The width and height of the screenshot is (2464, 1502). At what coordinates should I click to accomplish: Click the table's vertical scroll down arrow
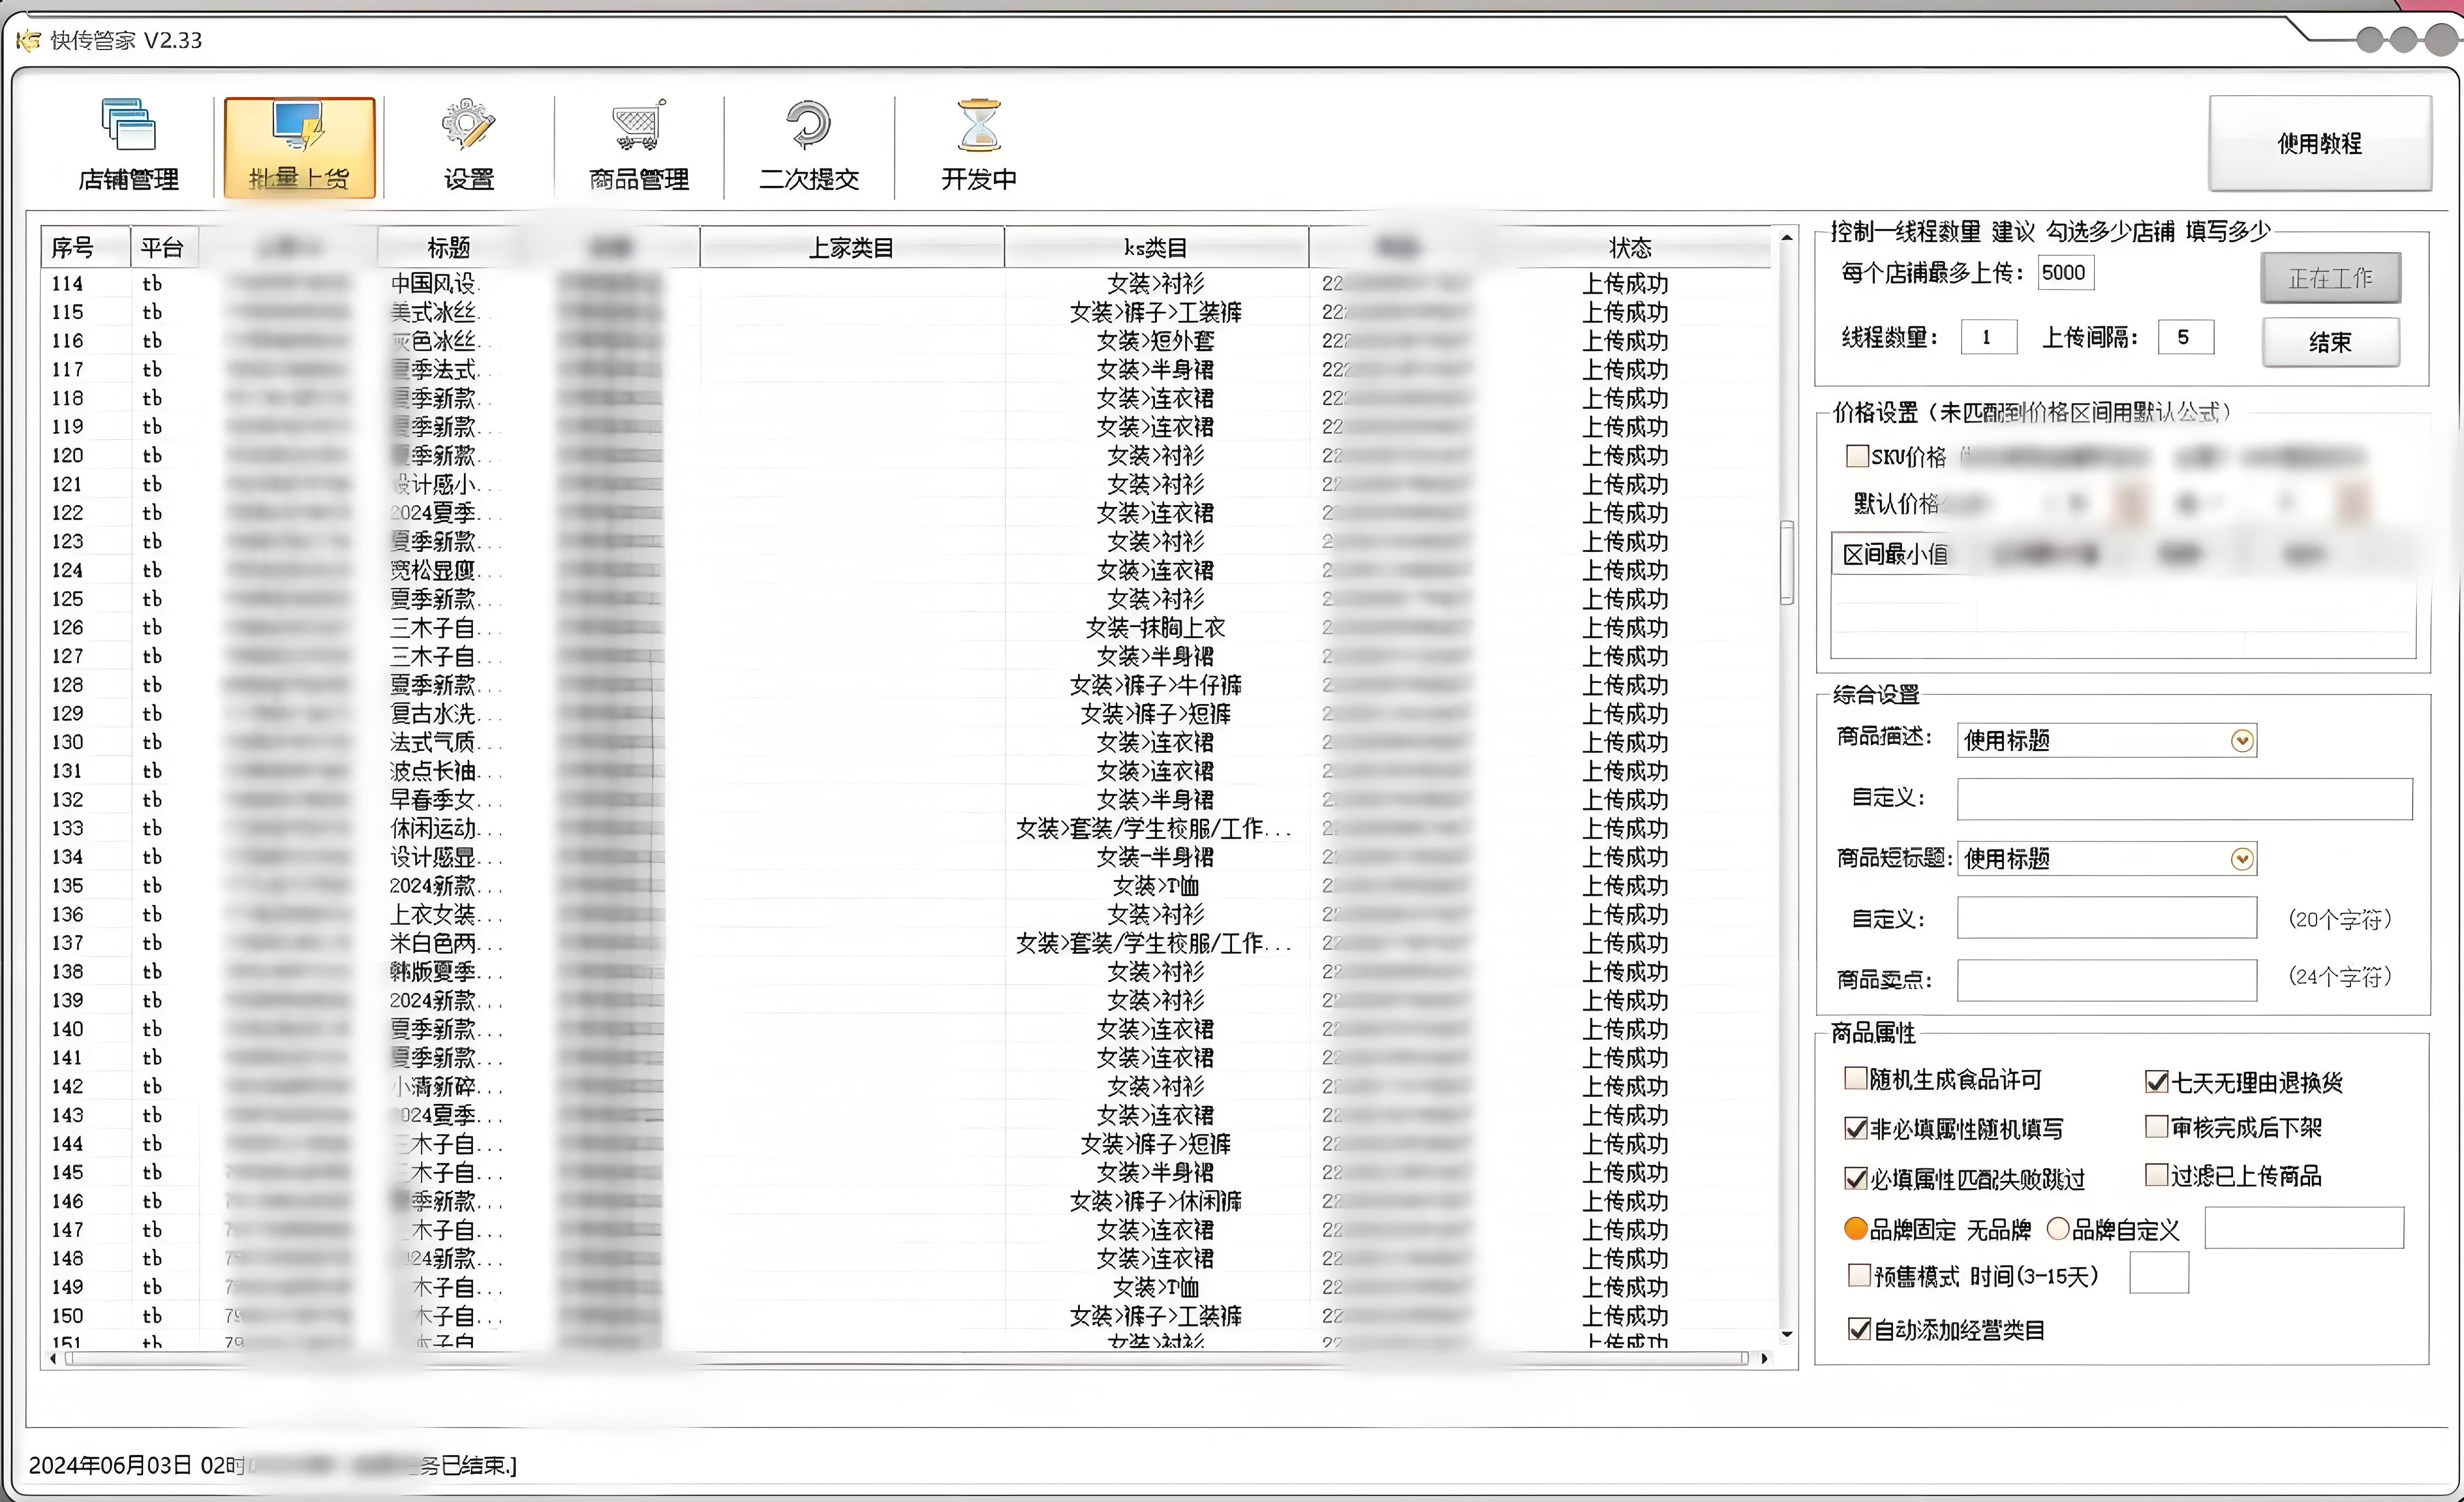[1787, 1335]
